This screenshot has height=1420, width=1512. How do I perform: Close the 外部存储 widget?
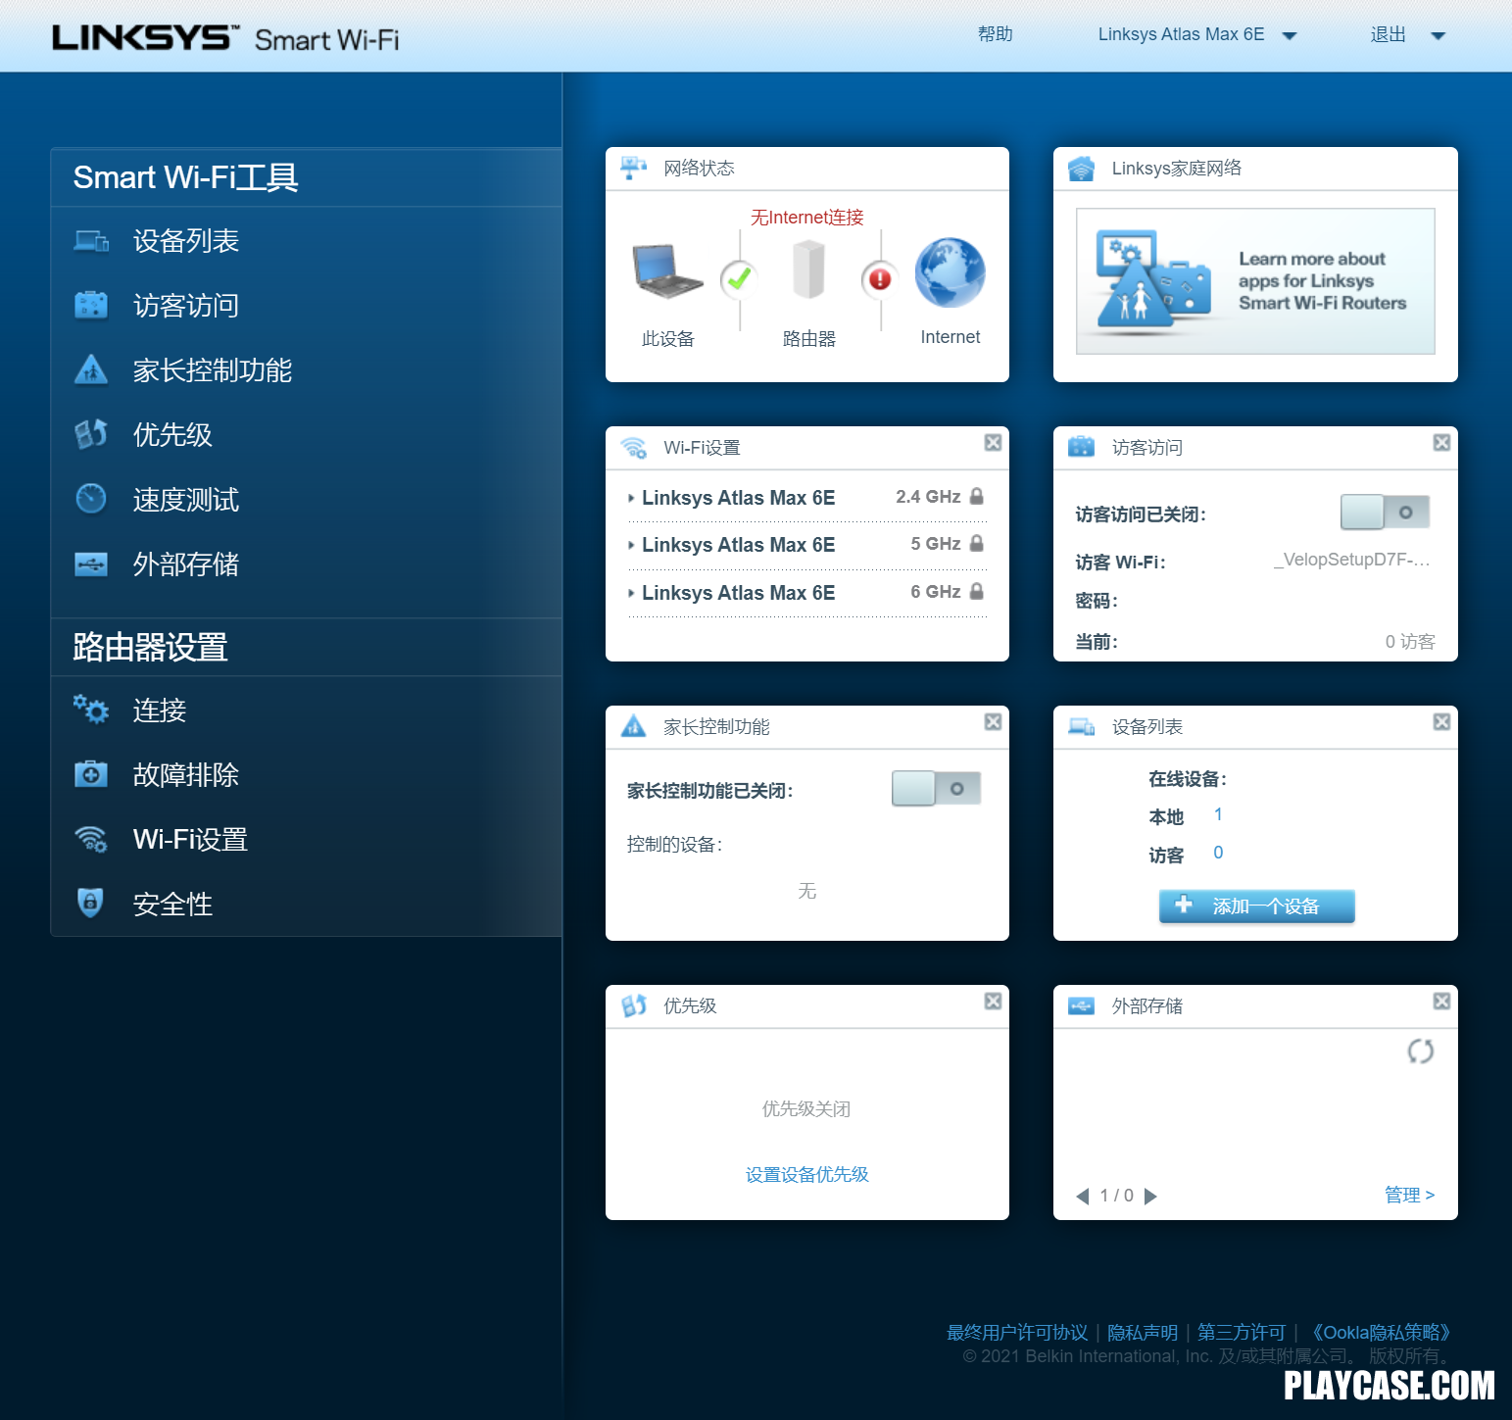[1441, 1002]
